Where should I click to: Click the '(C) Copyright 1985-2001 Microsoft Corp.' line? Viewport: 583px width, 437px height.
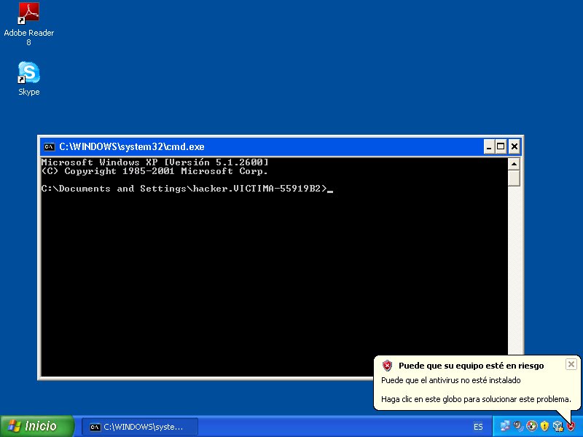click(x=154, y=171)
